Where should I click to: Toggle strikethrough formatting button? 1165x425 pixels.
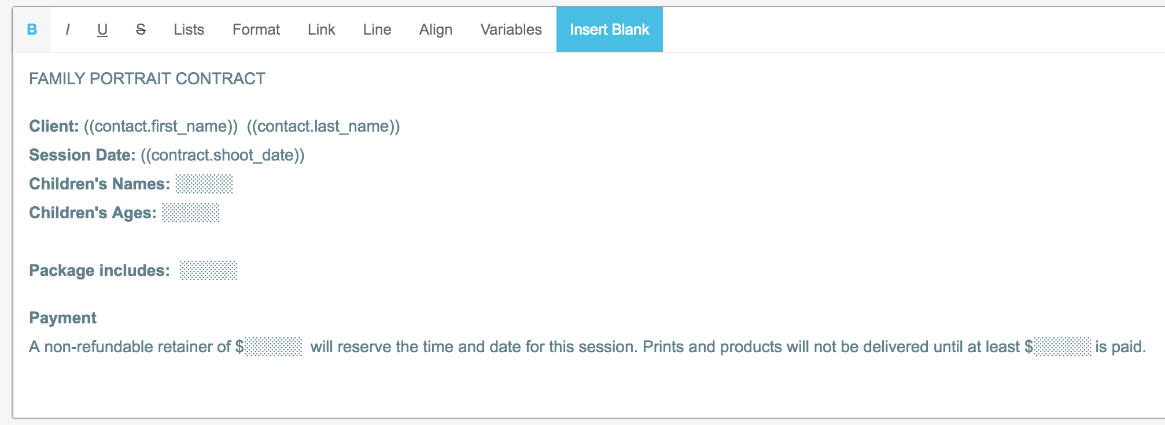point(141,29)
